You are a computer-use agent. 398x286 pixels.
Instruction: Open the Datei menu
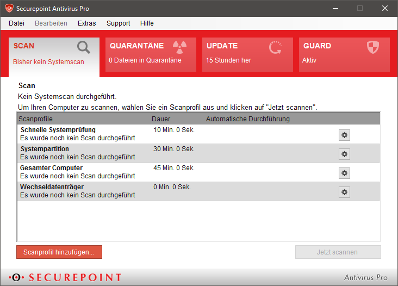pos(17,23)
